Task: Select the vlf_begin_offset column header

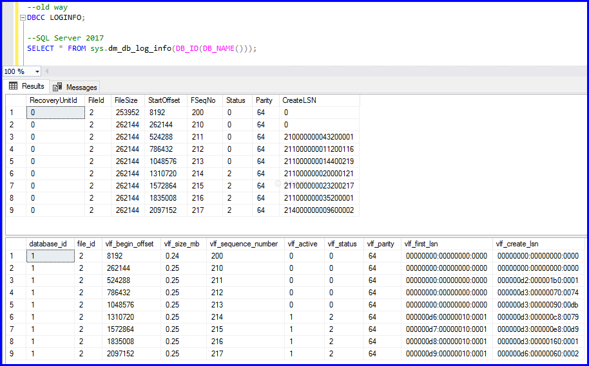Action: 131,244
